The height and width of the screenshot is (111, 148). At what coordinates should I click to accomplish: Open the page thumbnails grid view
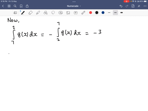(x=9, y=6)
